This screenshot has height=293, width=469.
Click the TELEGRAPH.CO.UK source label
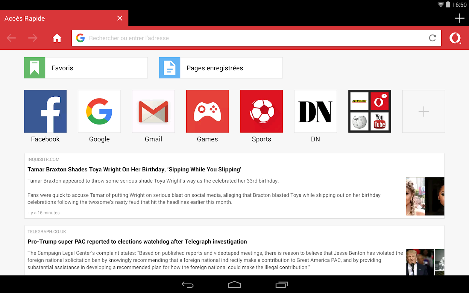pos(47,232)
